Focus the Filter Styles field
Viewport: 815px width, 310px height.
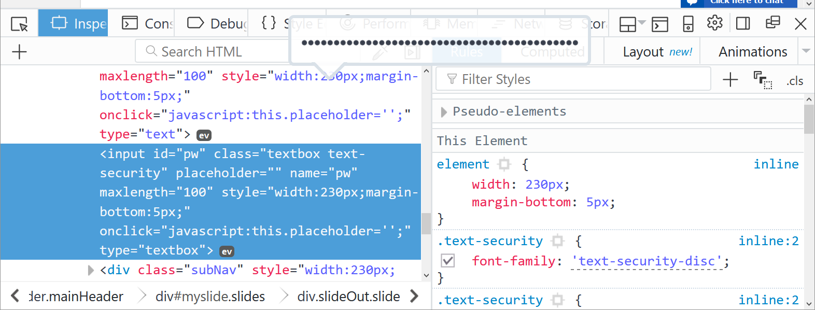pyautogui.click(x=573, y=79)
